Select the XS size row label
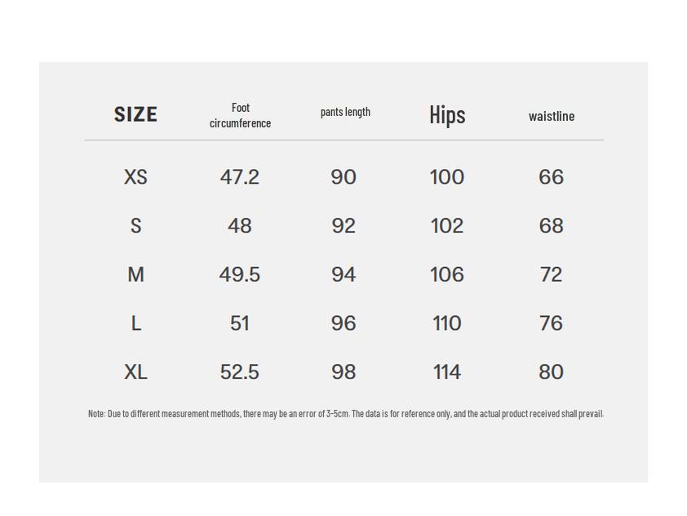The height and width of the screenshot is (516, 687). pyautogui.click(x=135, y=177)
